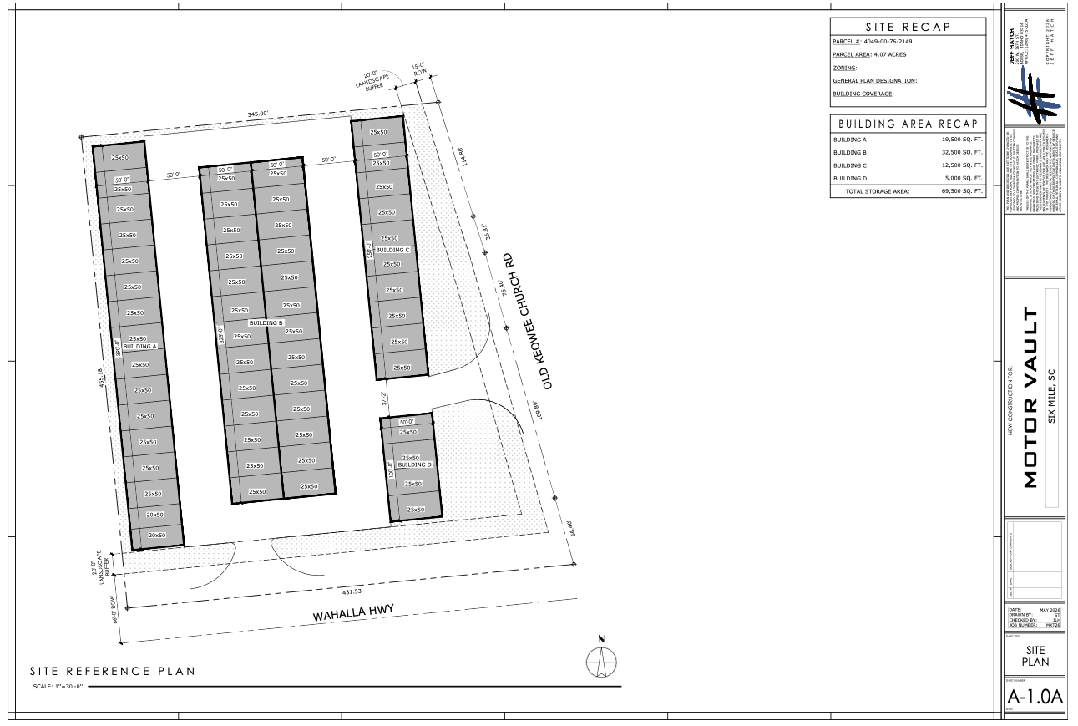Select the BUILDING A label
This screenshot has height=726, width=1078.
139,347
